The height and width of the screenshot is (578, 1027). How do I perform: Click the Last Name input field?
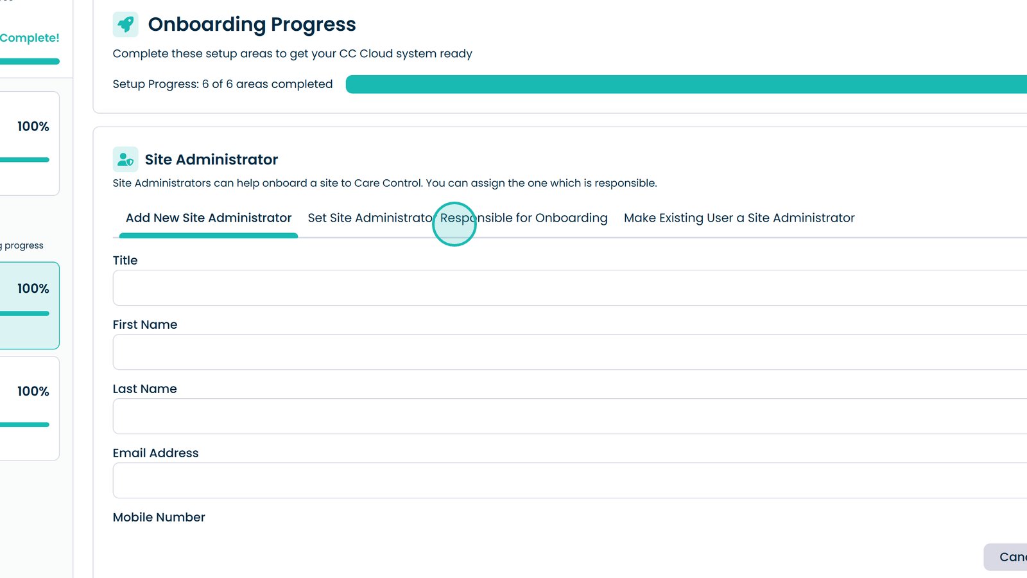click(565, 416)
